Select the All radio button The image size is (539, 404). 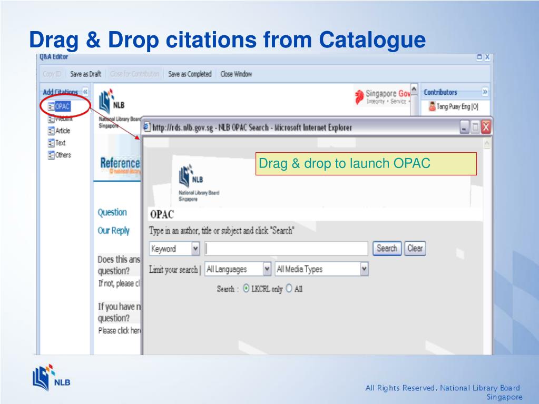click(x=289, y=289)
